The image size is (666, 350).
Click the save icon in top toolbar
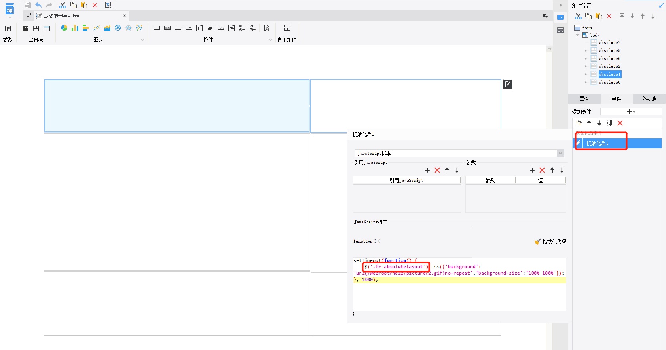pyautogui.click(x=27, y=5)
